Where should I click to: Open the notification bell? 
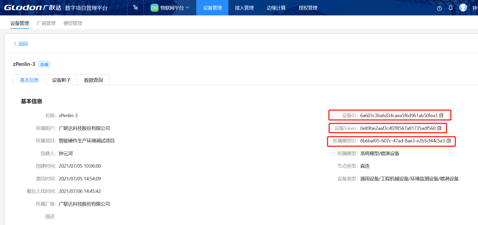[451, 8]
